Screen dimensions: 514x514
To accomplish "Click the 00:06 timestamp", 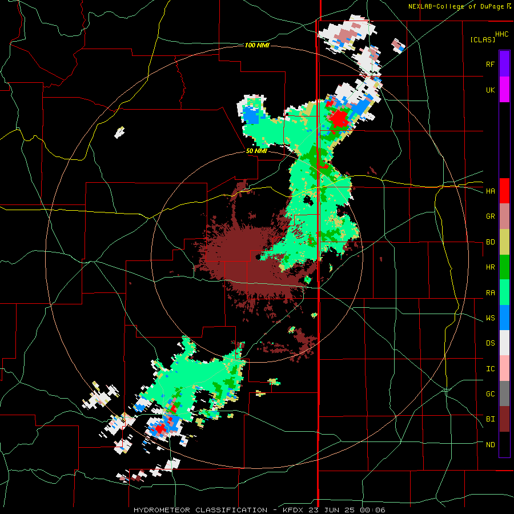I will [x=373, y=510].
